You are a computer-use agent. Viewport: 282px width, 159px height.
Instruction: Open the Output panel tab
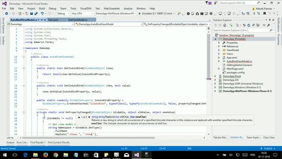(x=10, y=142)
